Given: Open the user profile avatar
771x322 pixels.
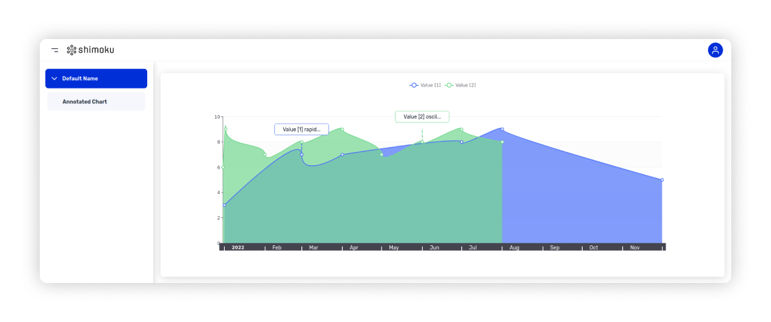Looking at the screenshot, I should point(715,50).
